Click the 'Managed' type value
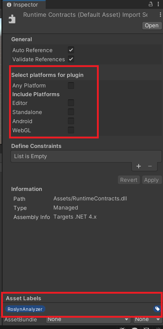The image size is (163, 329). (x=66, y=208)
